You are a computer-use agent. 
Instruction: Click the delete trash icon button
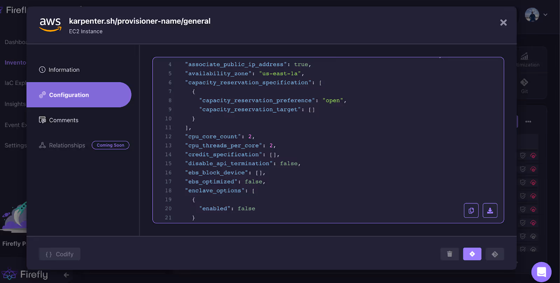pyautogui.click(x=449, y=254)
